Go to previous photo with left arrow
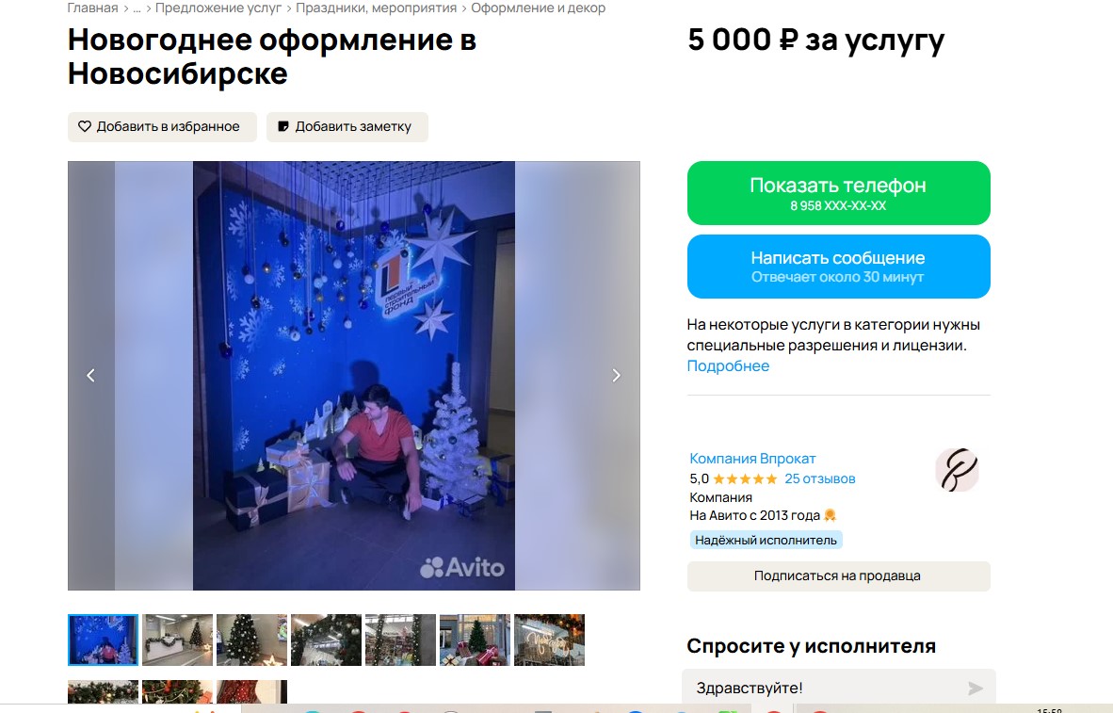 pos(90,376)
